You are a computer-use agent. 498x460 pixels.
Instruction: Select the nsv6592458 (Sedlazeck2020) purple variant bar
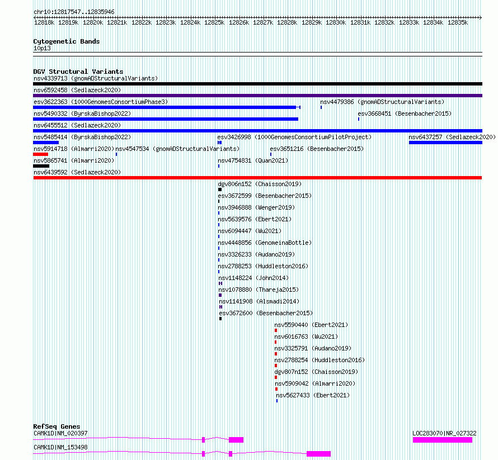pos(257,96)
